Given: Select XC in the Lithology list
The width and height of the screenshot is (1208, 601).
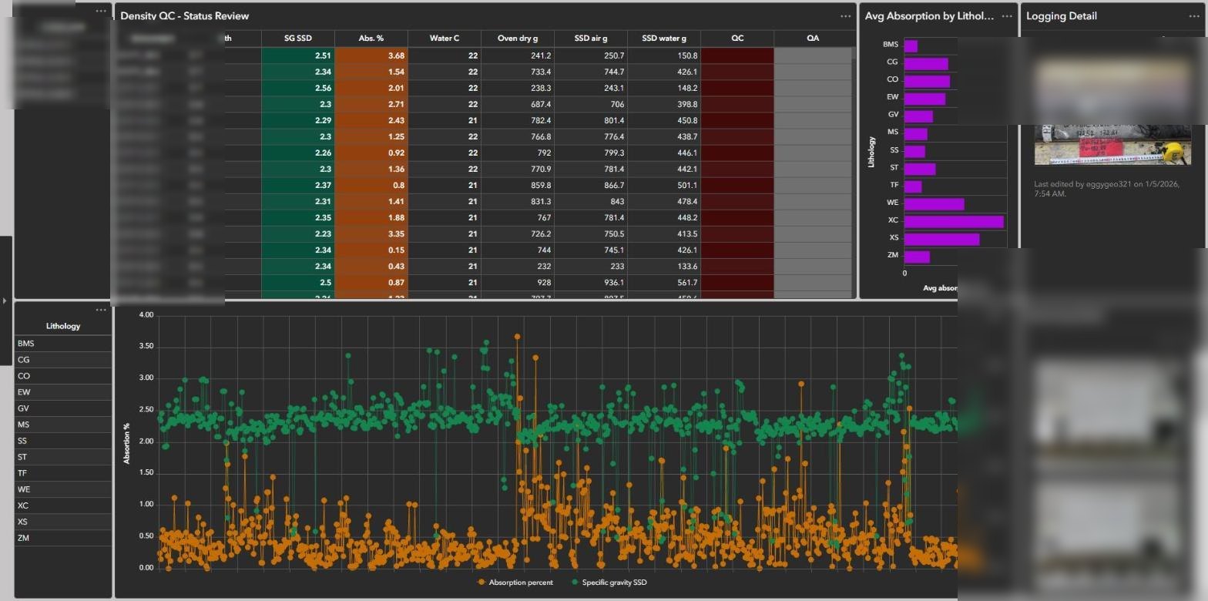Looking at the screenshot, I should coord(63,505).
